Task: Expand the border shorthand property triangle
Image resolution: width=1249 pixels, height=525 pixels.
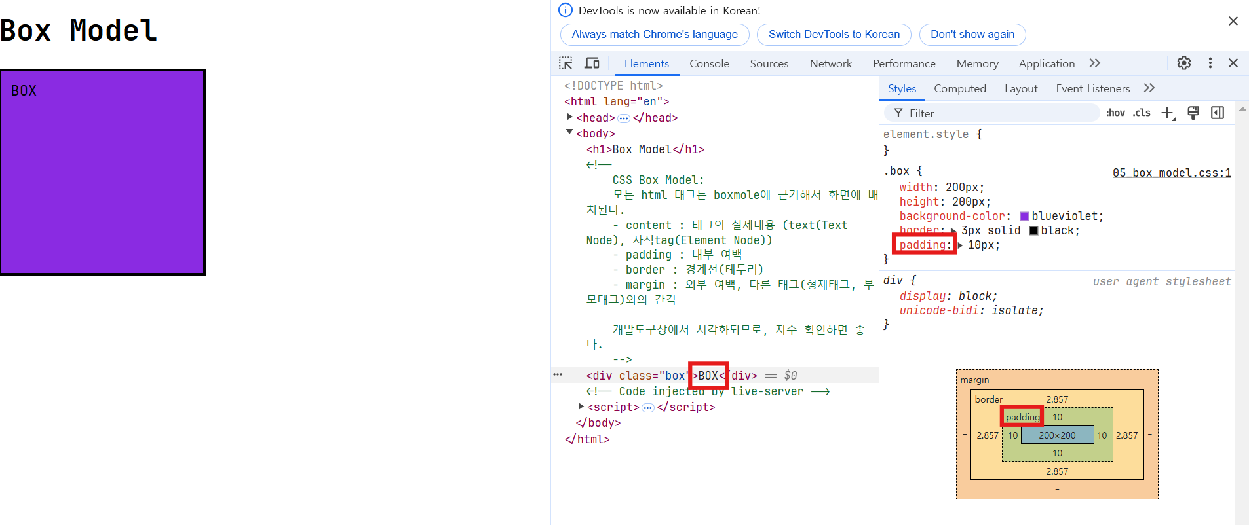Action: click(954, 230)
